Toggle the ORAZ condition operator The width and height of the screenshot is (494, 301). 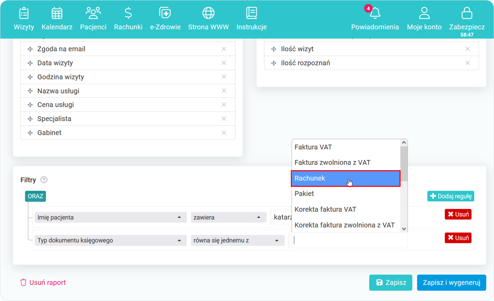35,196
